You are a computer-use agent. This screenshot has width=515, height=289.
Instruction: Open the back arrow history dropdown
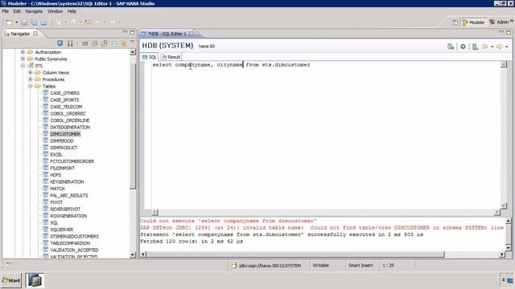(492, 47)
